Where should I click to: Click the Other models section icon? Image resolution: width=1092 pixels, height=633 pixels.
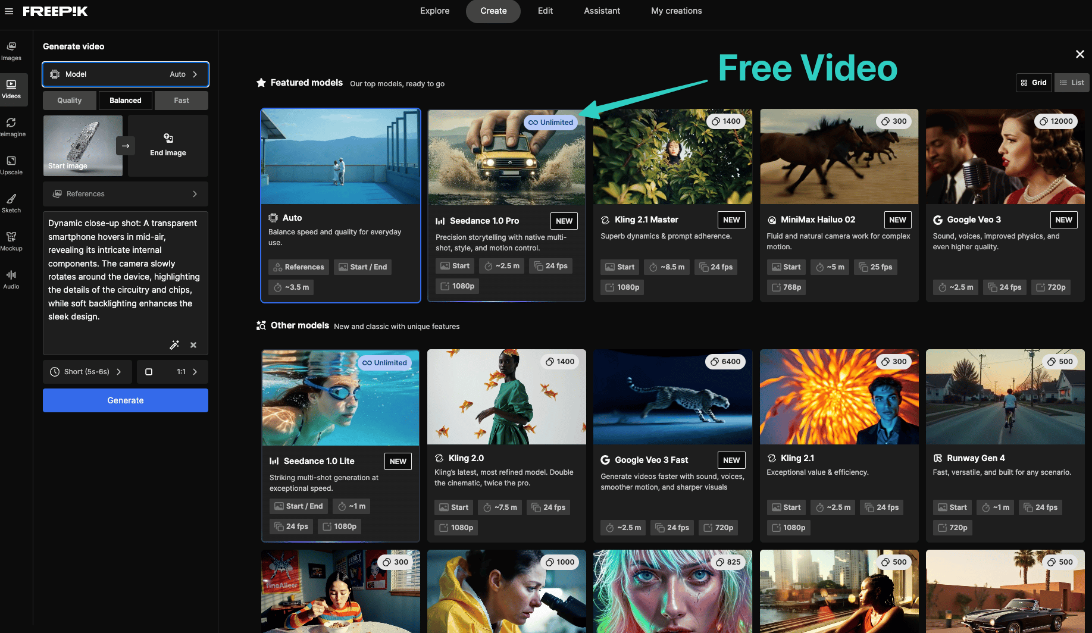coord(261,325)
